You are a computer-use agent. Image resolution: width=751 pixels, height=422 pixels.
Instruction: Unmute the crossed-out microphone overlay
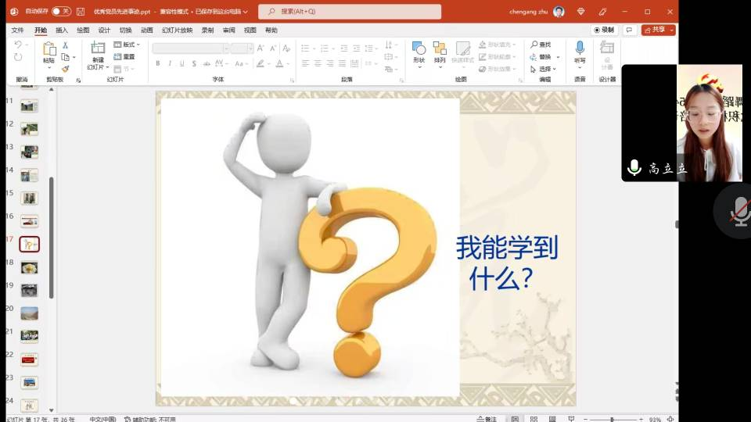[738, 211]
